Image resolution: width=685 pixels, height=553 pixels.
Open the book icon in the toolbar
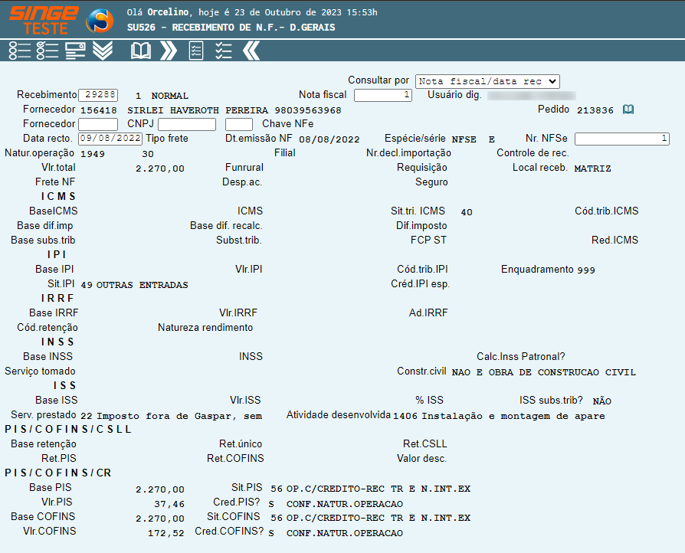click(x=141, y=51)
